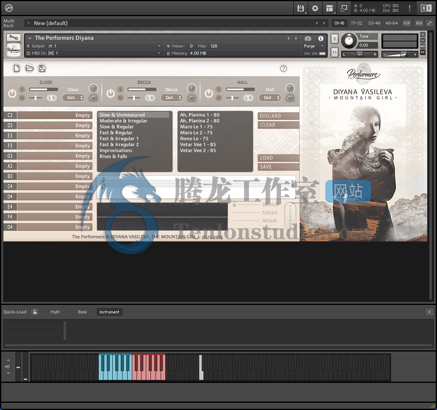
Task: Open the Purge dropdown
Action: tap(314, 46)
